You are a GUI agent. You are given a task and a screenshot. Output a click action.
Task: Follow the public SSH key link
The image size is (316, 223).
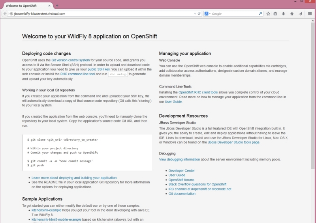pyautogui.click(x=98, y=69)
